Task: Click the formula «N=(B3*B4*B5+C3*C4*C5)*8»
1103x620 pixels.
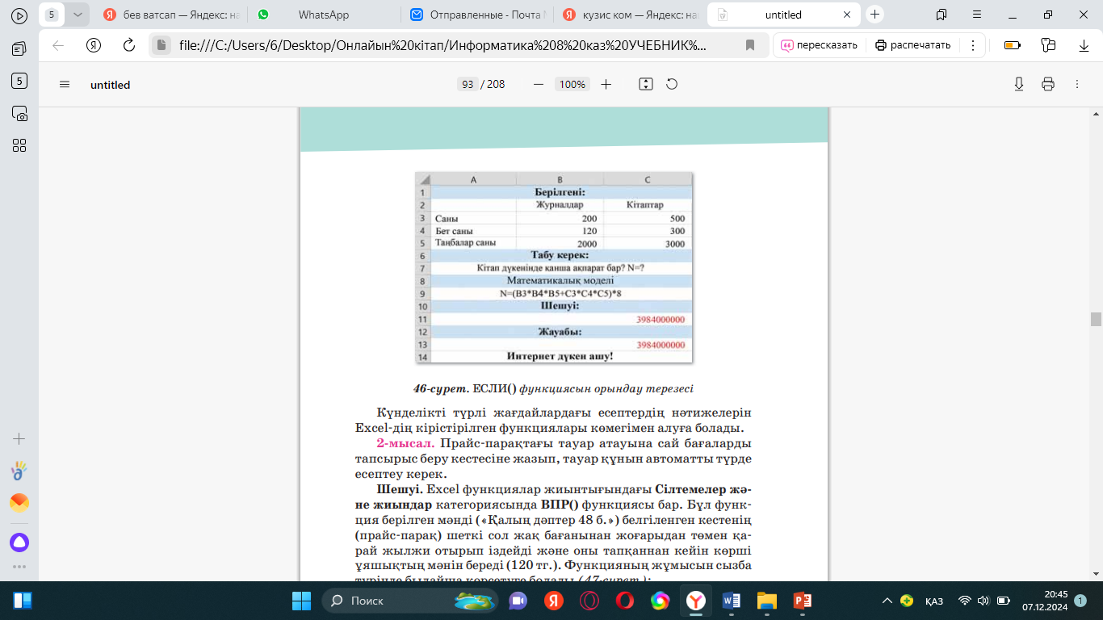Action: tap(560, 294)
